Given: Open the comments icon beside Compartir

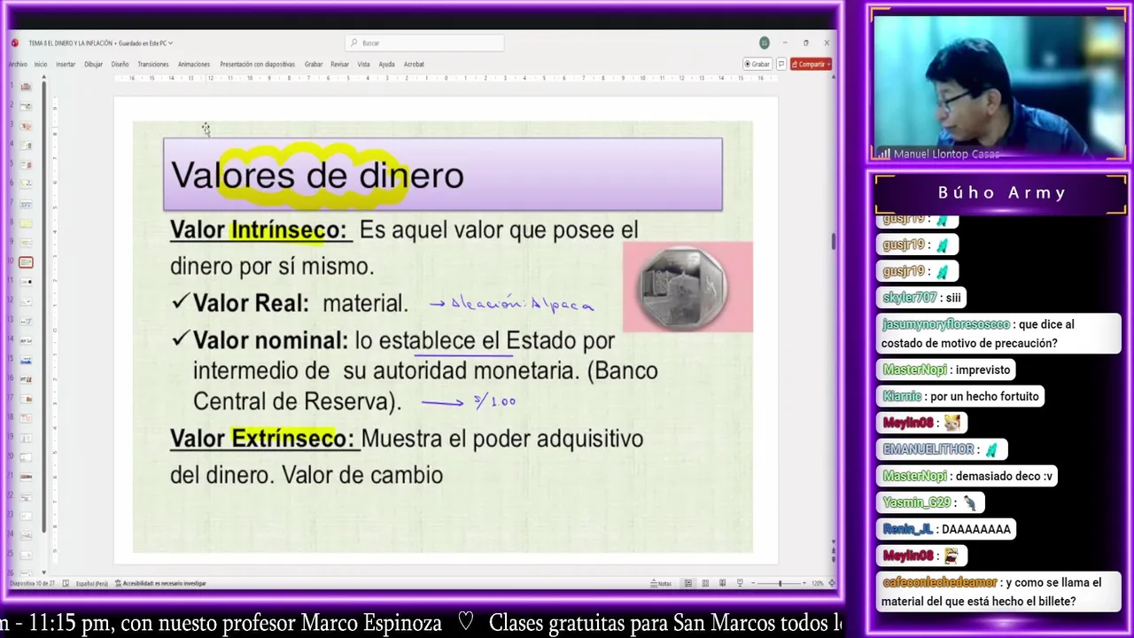Looking at the screenshot, I should (781, 64).
